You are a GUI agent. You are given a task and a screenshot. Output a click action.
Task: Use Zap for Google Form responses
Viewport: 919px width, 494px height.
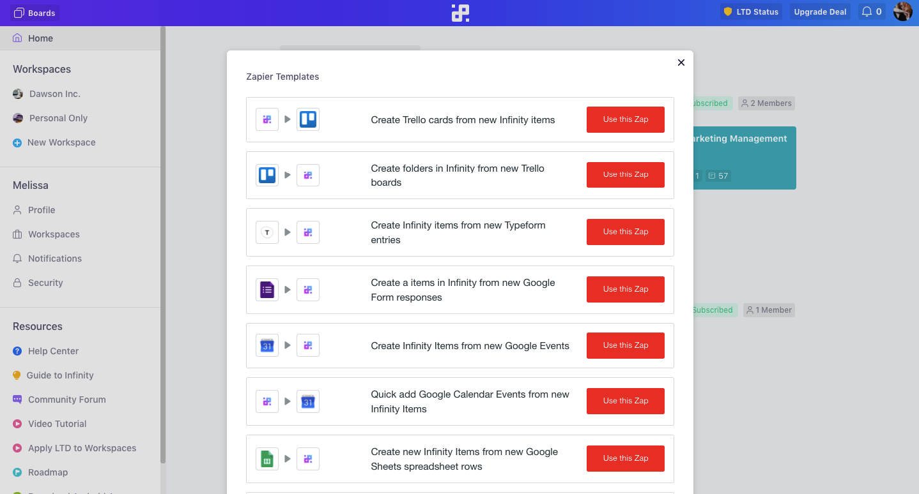[x=626, y=289]
